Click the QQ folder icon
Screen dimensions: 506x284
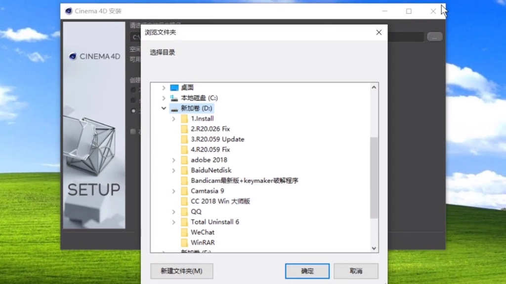click(185, 211)
